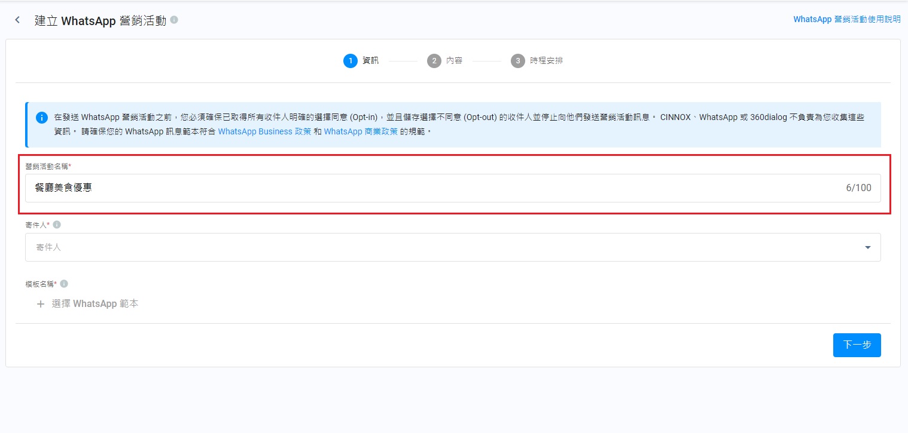Click the 建立 WhatsApp 營銷活動 page title
Image resolution: width=908 pixels, height=433 pixels.
pos(100,20)
